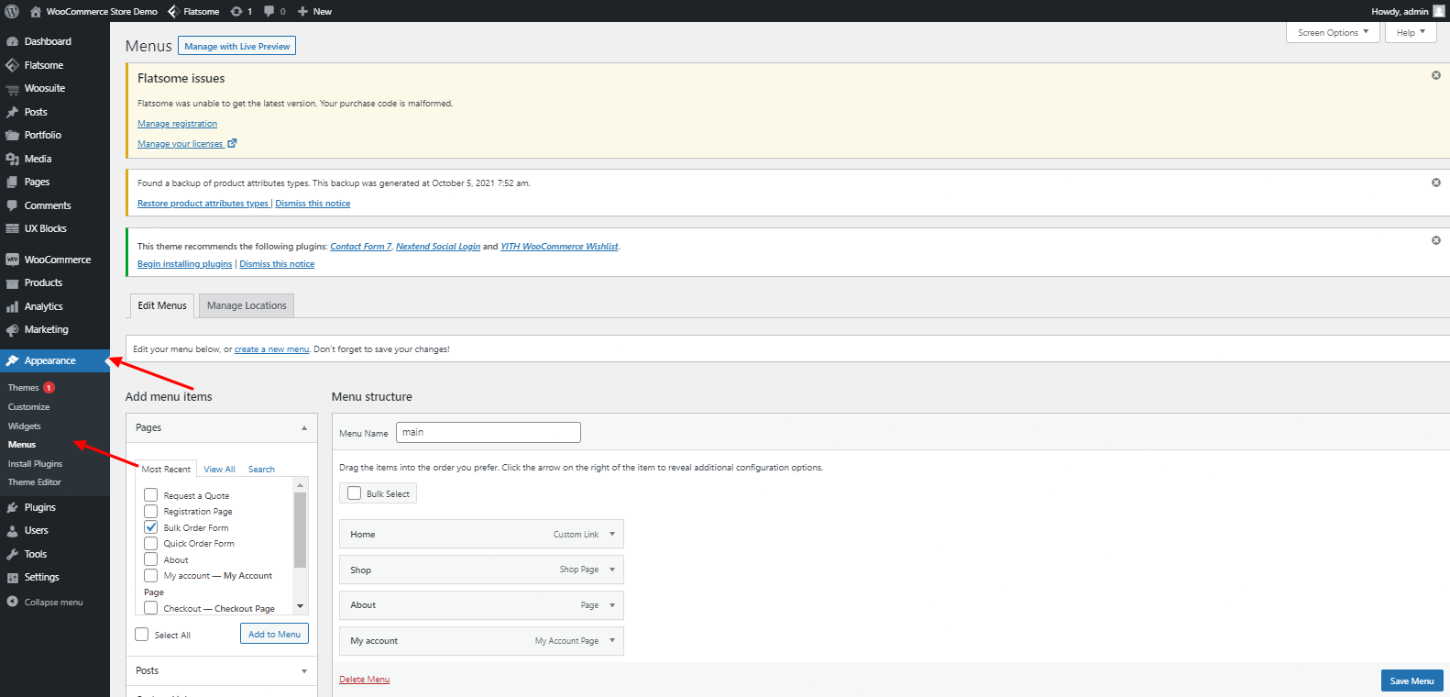Screen dimensions: 1450x697
Task: Click the Delete Menu link
Action: click(x=365, y=680)
